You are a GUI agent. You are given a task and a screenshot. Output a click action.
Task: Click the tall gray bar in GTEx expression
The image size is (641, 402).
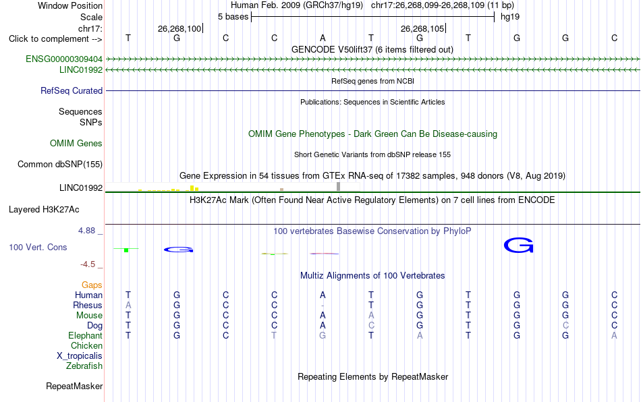[338, 187]
